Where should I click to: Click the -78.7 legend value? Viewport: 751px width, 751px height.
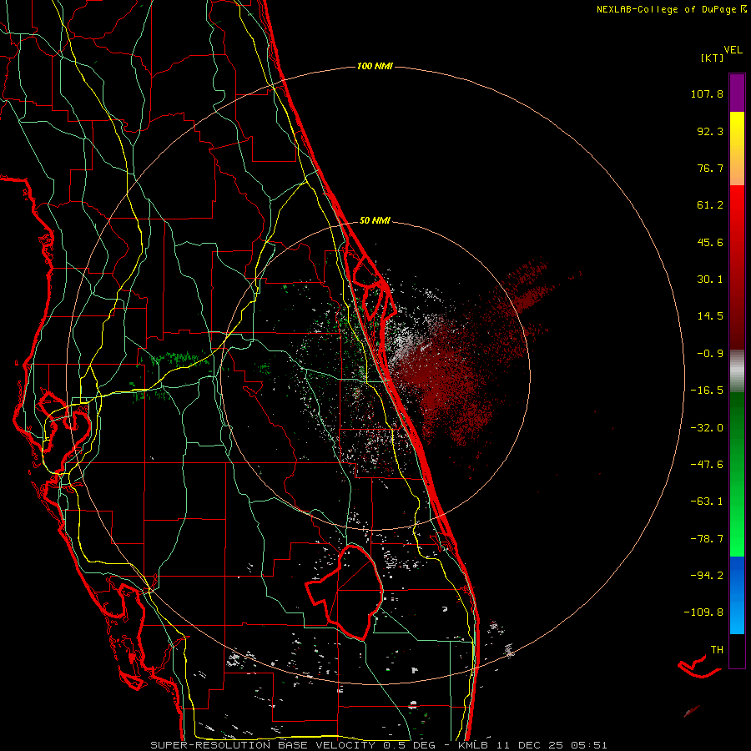(x=707, y=539)
